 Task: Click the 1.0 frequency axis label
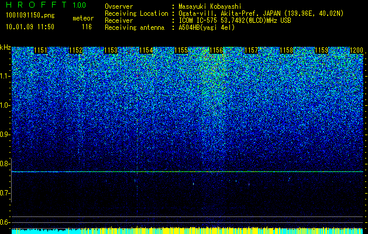tap(5, 105)
